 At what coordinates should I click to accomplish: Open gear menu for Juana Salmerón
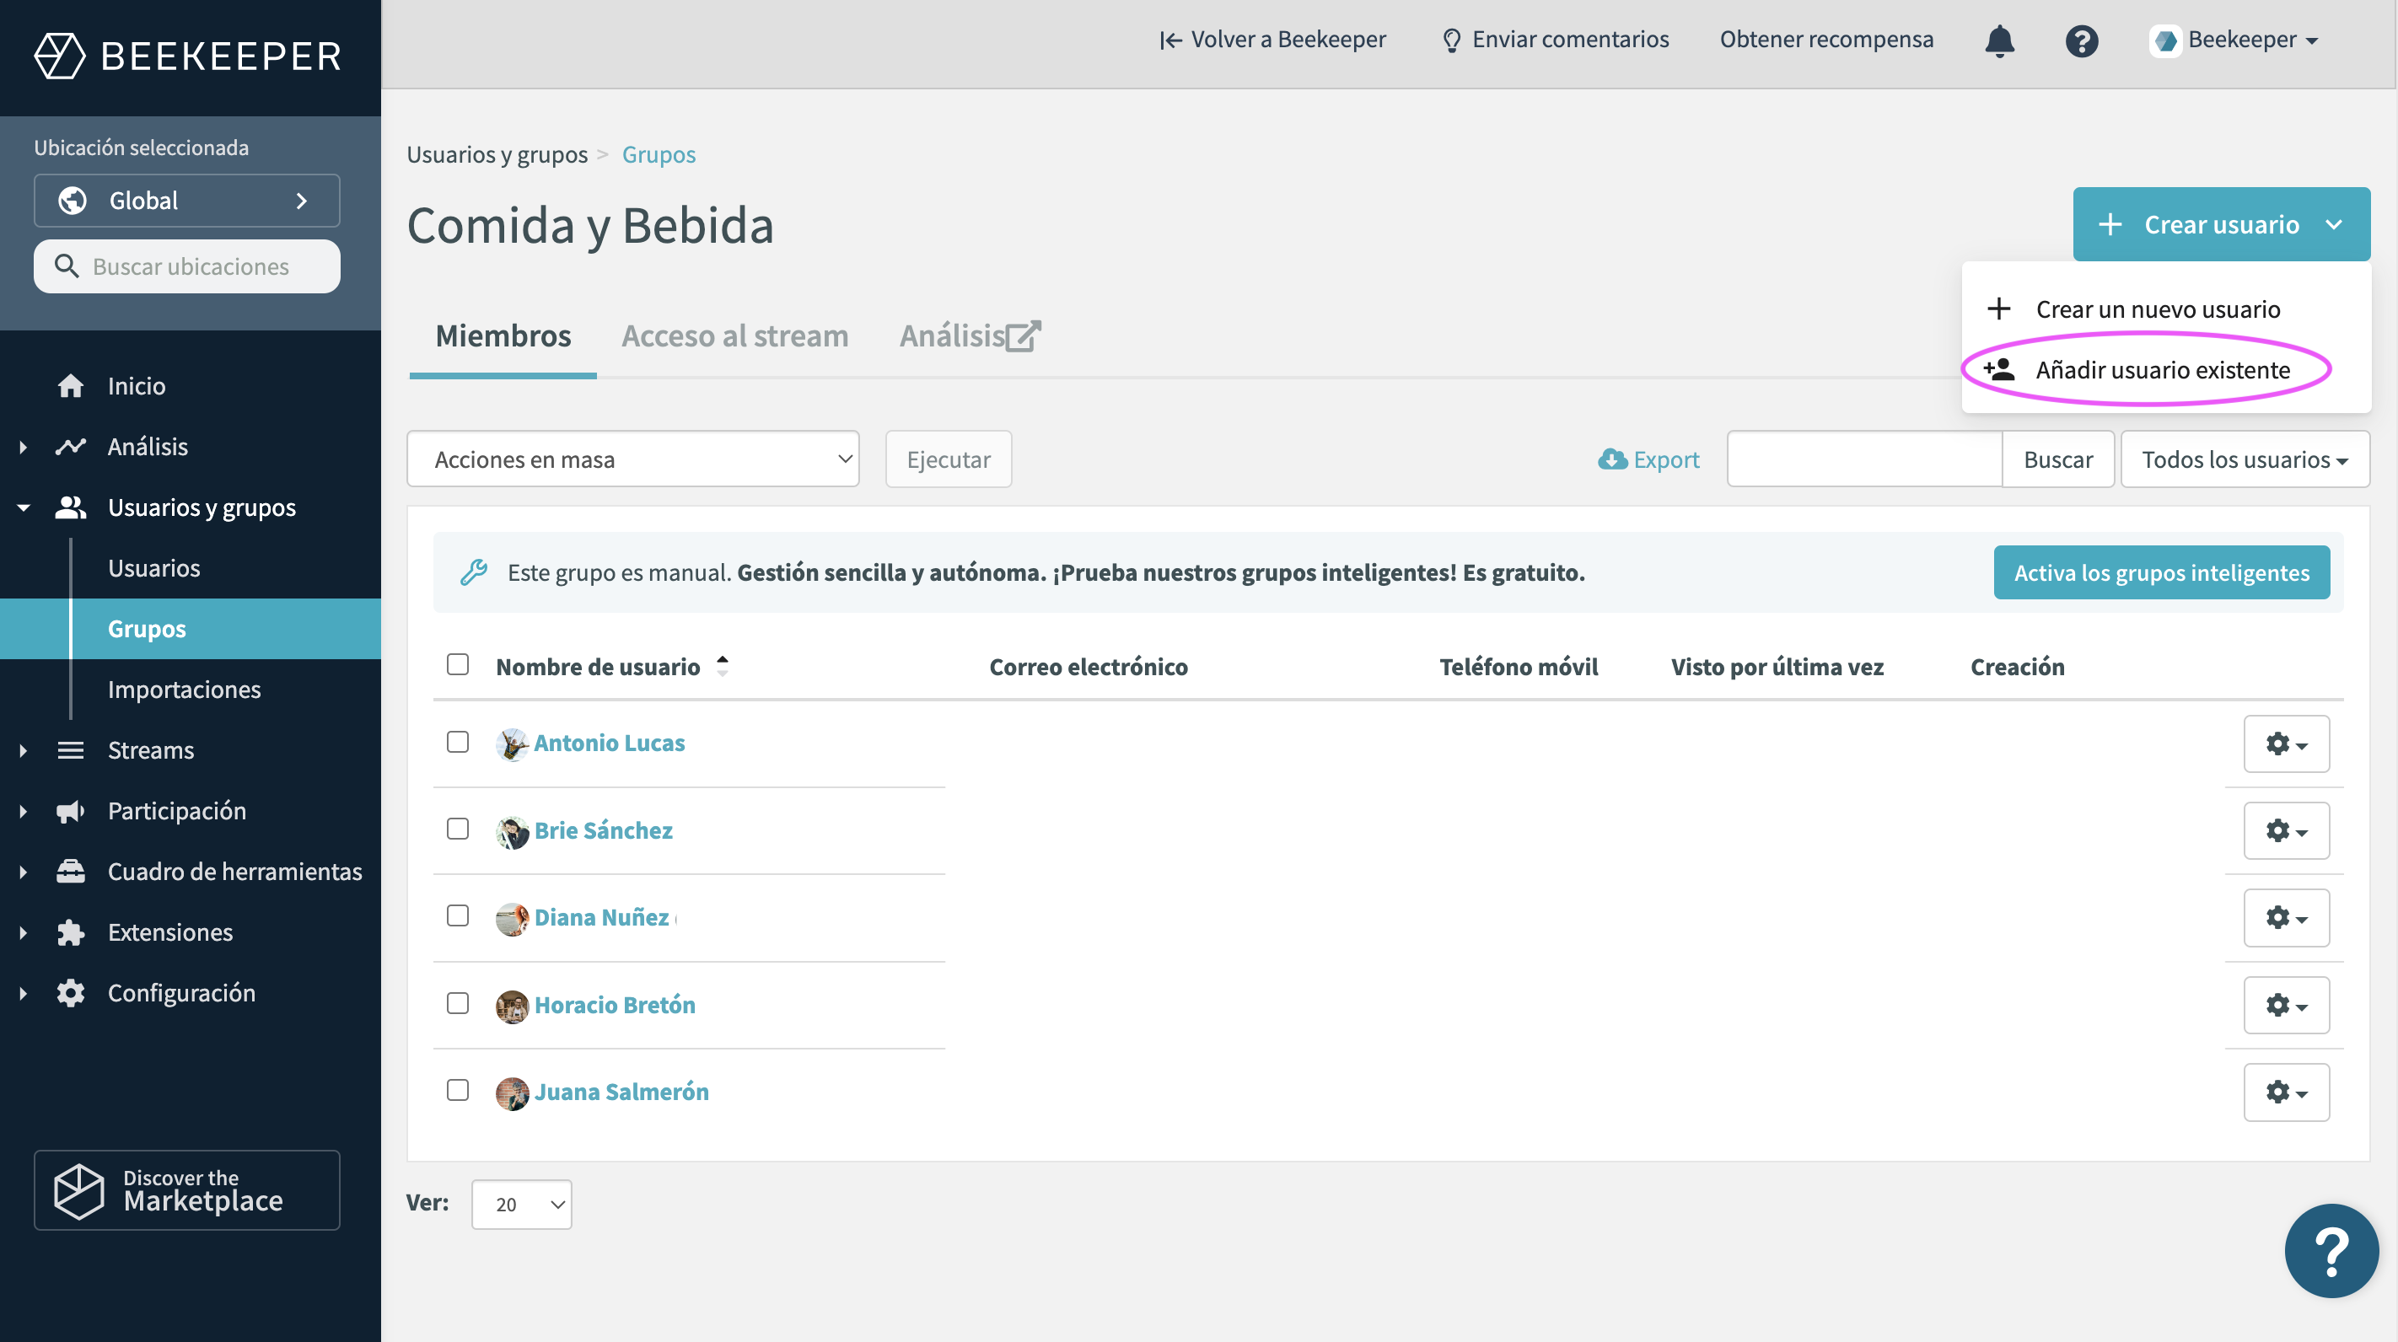[x=2287, y=1092]
